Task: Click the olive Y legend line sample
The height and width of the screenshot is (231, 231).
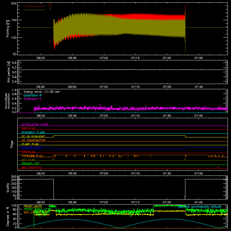Action: pyautogui.click(x=34, y=10)
